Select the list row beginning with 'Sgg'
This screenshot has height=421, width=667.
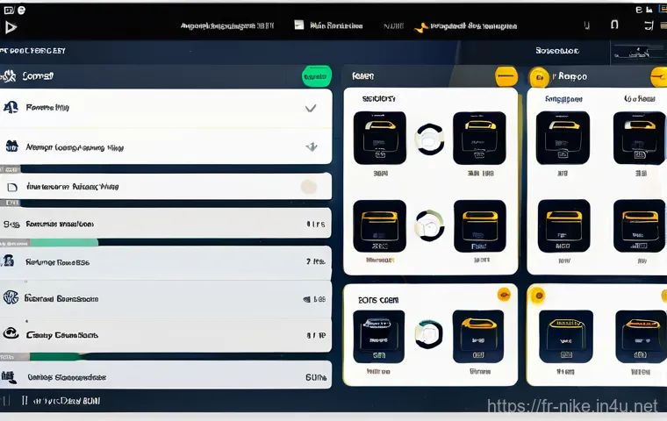tap(166, 224)
